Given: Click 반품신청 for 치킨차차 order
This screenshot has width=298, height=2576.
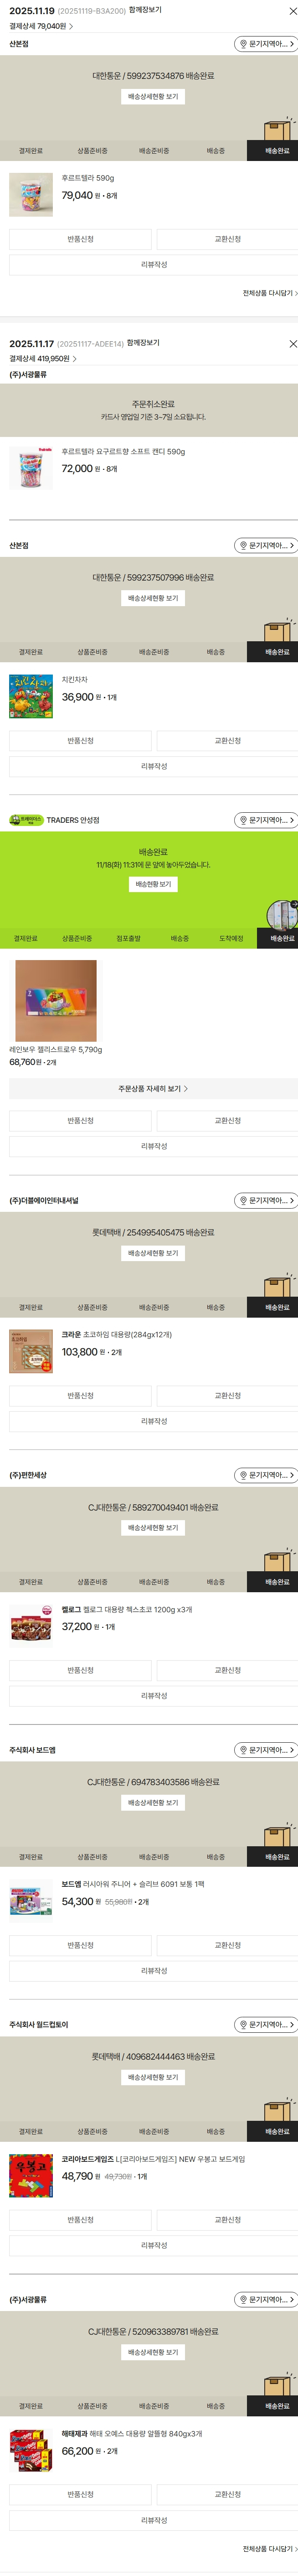Looking at the screenshot, I should tap(80, 741).
